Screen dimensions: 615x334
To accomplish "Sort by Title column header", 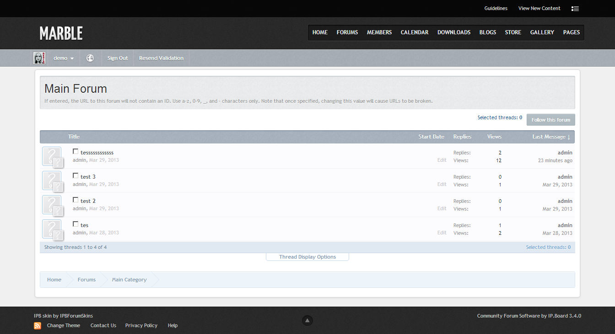I will pos(74,137).
